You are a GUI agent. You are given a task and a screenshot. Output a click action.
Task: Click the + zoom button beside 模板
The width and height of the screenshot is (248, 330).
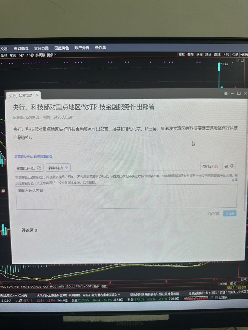241,283
